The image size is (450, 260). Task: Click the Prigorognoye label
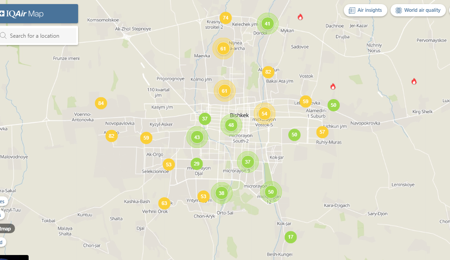click(x=170, y=79)
